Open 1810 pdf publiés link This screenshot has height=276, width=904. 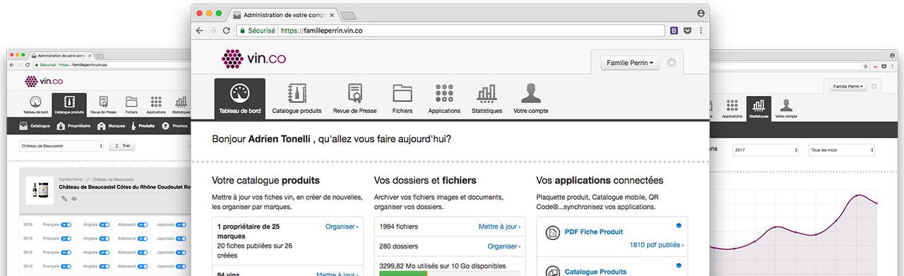click(x=657, y=245)
